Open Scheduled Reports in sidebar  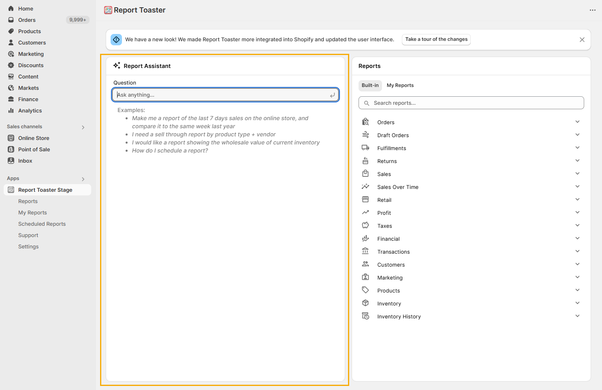42,224
